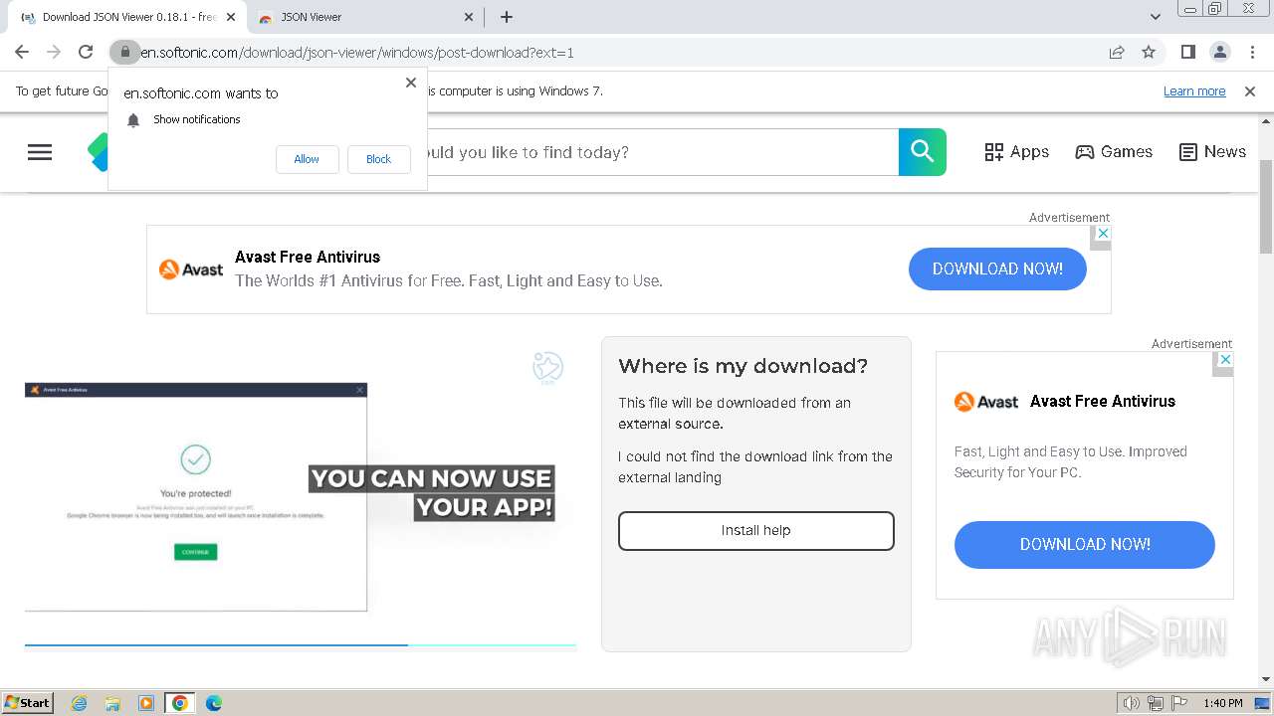
Task: Close the top banner advertisement
Action: coord(1101,233)
